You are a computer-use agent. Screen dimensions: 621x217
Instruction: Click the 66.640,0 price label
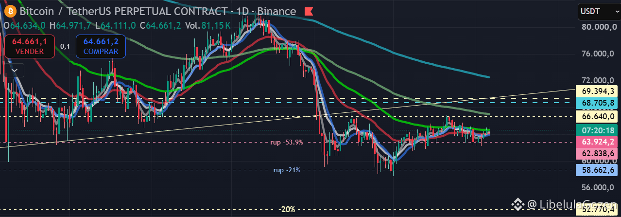[x=597, y=116]
